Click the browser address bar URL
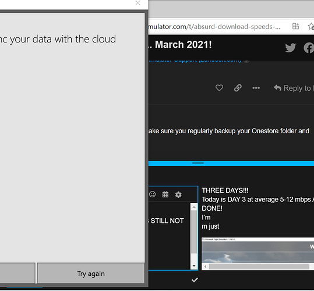This screenshot has width=314, height=291. click(214, 26)
